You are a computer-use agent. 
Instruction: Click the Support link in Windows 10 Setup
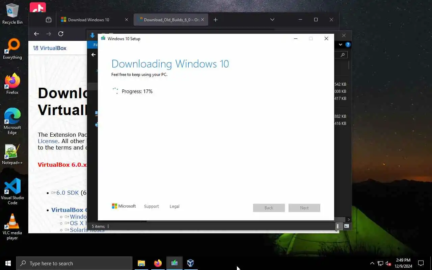click(151, 206)
